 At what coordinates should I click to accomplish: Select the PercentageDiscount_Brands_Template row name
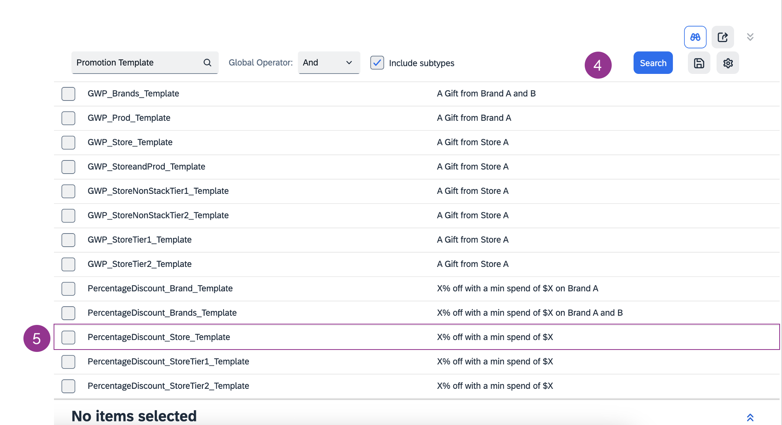pos(162,313)
